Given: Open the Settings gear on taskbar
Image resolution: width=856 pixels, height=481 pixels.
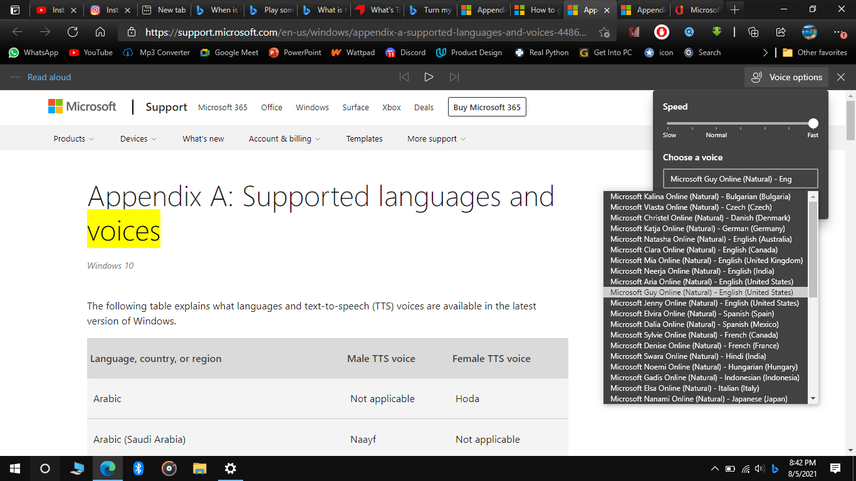Looking at the screenshot, I should coord(231,468).
